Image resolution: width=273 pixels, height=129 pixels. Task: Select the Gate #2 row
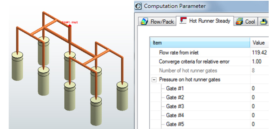coord(209,97)
